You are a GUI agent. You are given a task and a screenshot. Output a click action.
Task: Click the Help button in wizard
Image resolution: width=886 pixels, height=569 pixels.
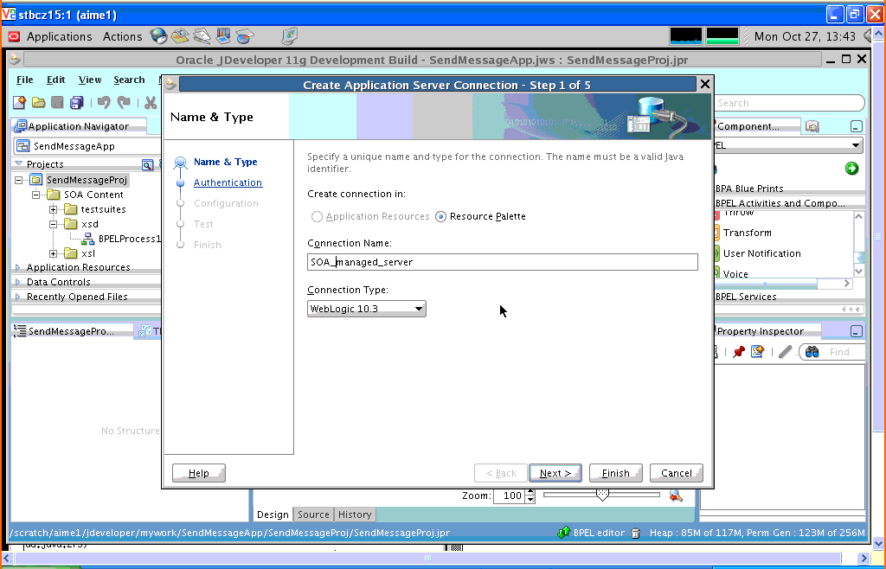(x=199, y=473)
